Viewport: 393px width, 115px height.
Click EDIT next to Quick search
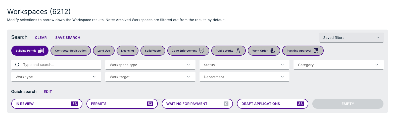48,92
